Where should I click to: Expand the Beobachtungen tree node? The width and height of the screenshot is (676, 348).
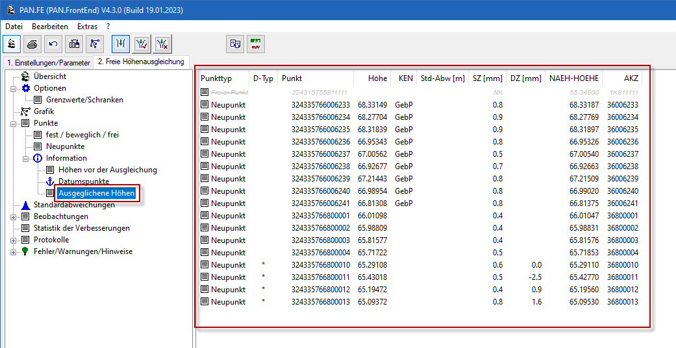[x=14, y=216]
